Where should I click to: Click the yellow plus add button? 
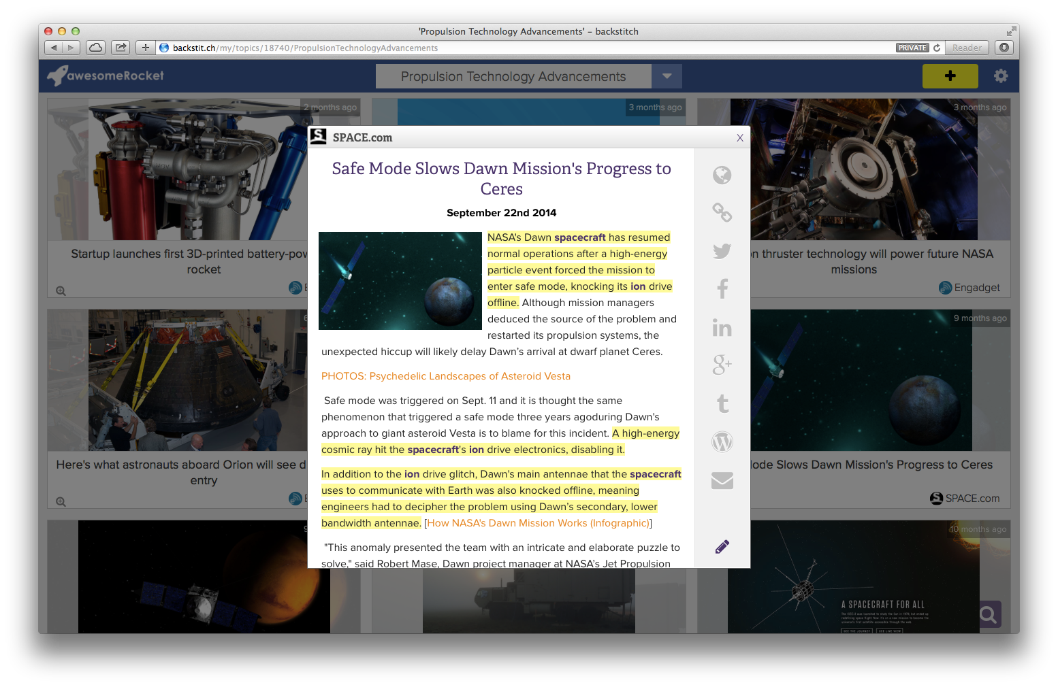point(950,76)
